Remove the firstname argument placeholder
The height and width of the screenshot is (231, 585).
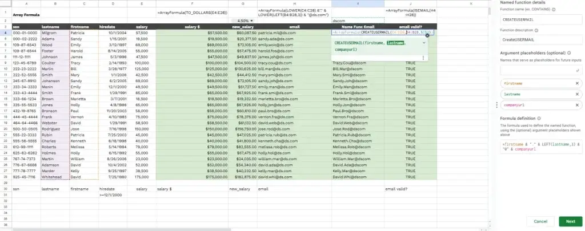point(577,83)
